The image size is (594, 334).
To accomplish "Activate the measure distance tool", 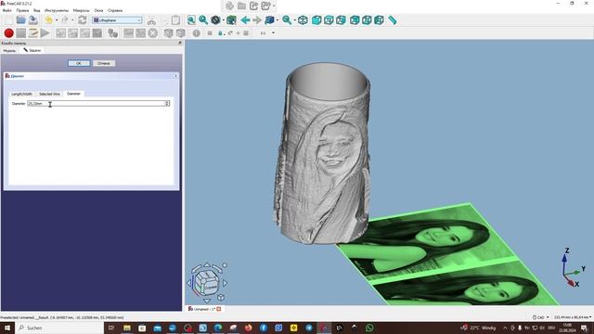I will click(x=393, y=20).
